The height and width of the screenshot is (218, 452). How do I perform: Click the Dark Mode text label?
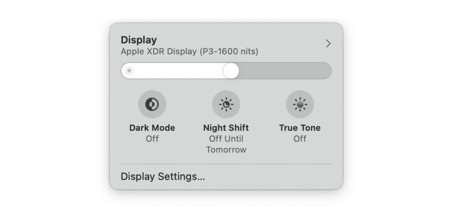click(152, 128)
